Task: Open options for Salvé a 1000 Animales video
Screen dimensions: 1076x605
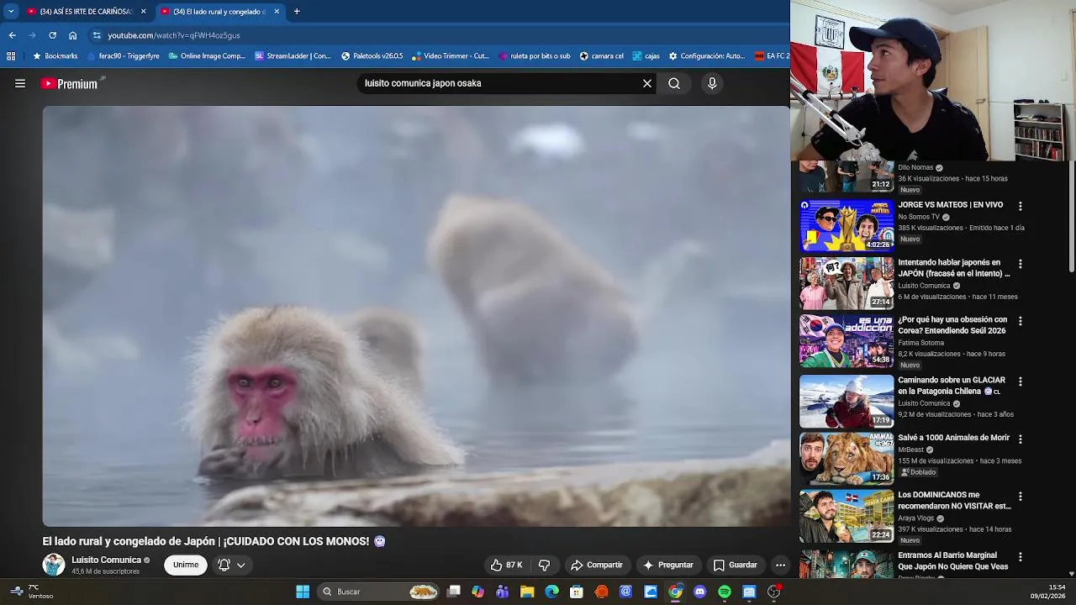Action: pos(1021,439)
